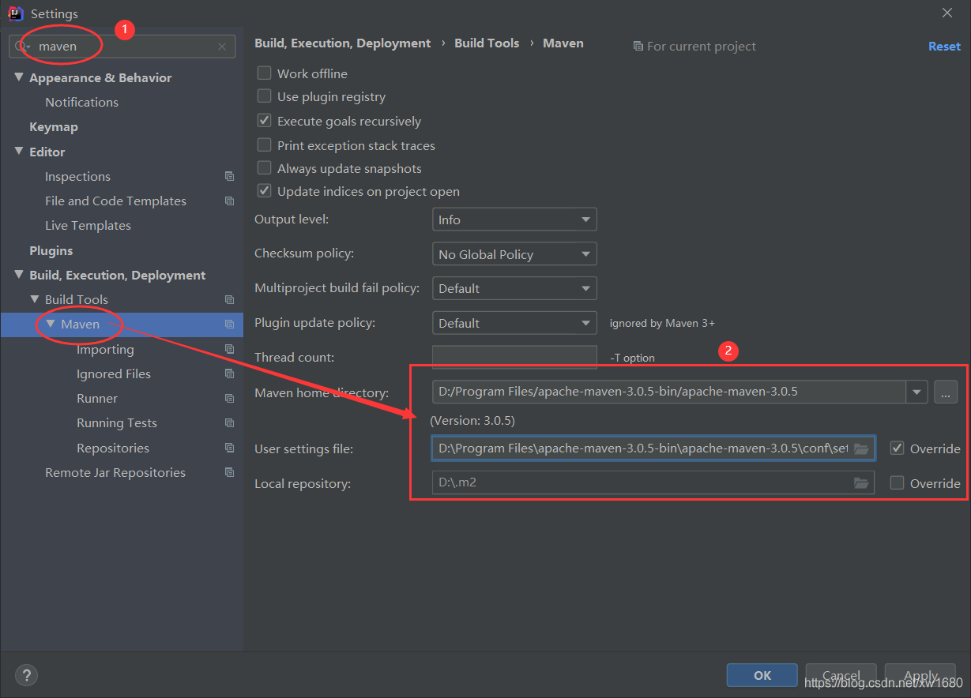Click the project-level icon next to Ignored Files
971x698 pixels.
point(229,373)
